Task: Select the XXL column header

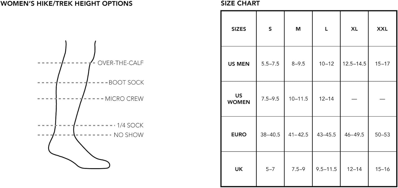Action: tap(382, 29)
